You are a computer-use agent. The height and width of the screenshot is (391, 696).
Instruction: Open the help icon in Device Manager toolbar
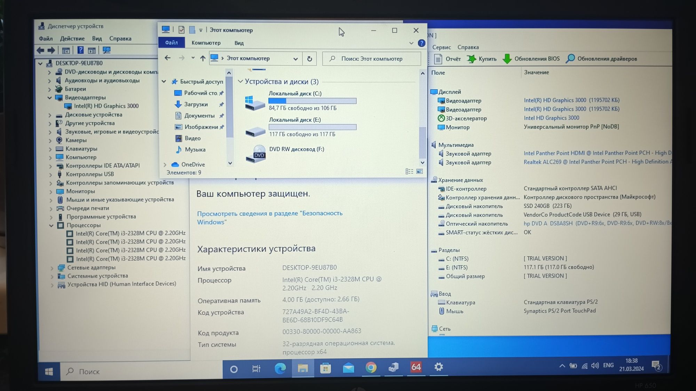pos(80,50)
